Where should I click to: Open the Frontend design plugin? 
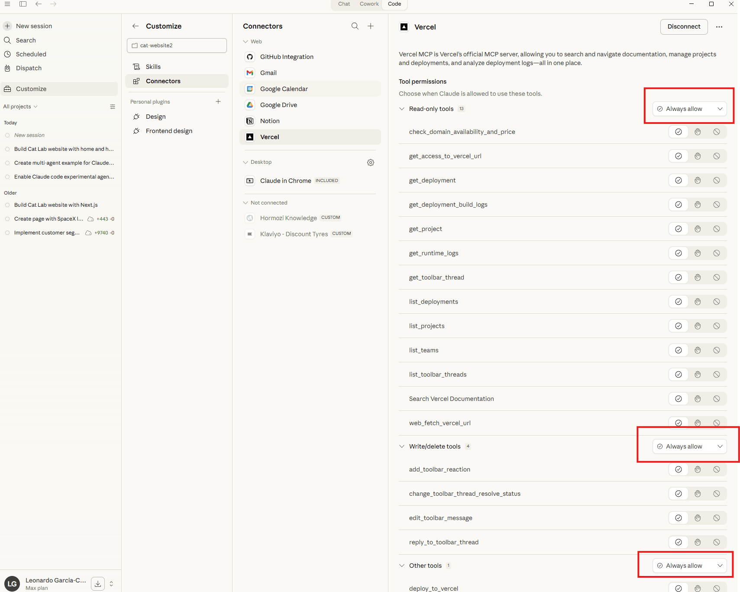(177, 131)
